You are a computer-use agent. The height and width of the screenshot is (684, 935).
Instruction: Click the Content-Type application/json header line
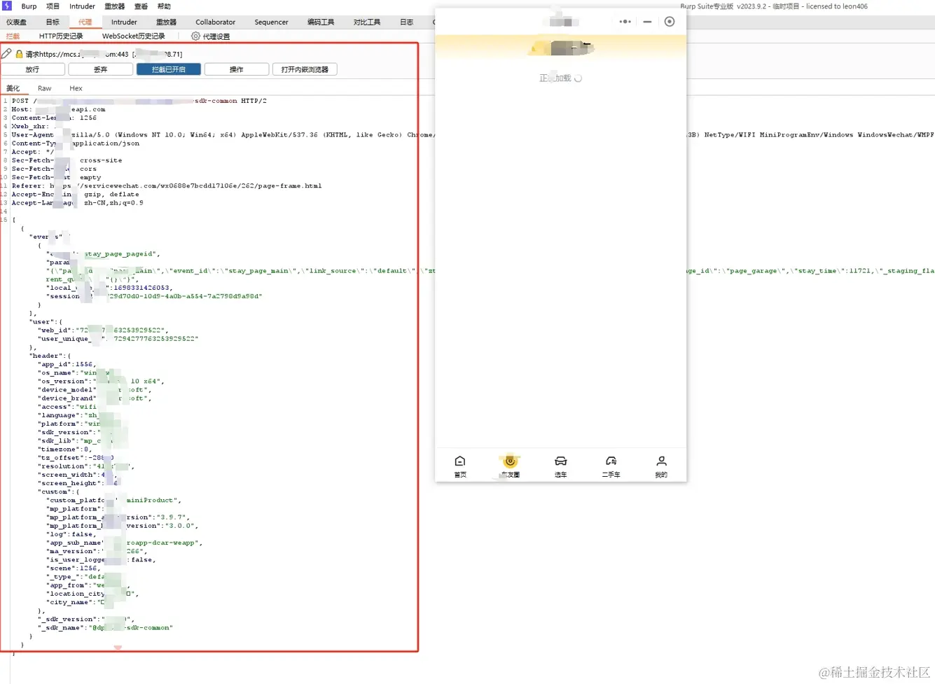(75, 144)
